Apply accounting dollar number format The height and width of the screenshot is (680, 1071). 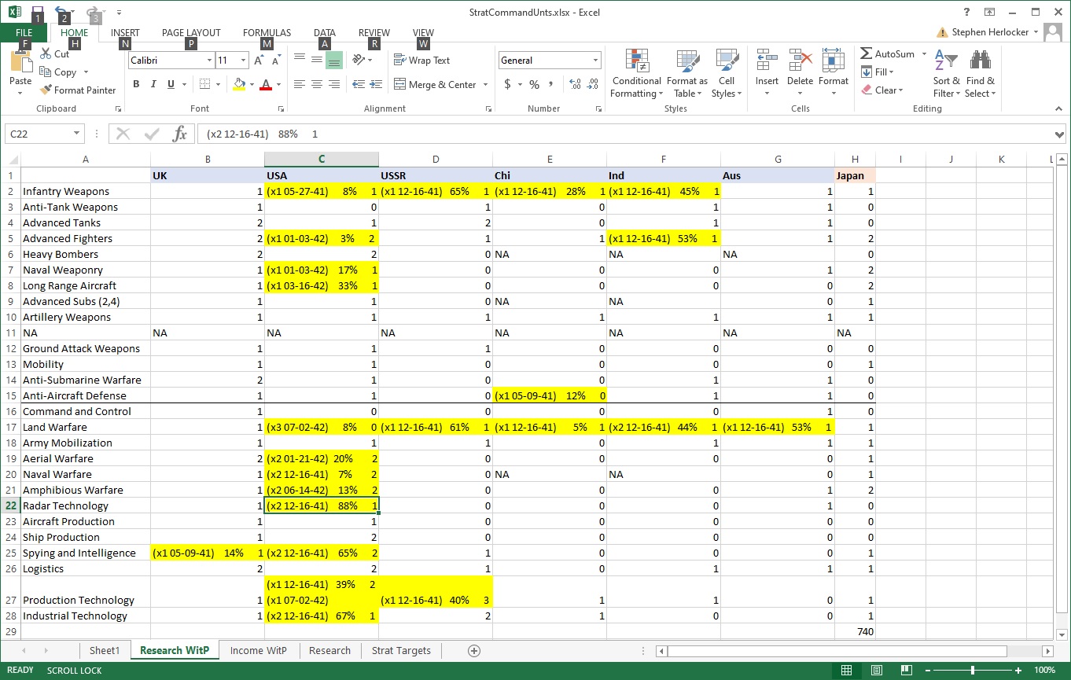[x=507, y=84]
